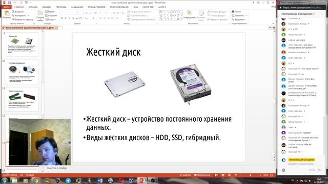Image resolution: width=328 pixels, height=184 pixels.
Task: Click the Упорядочить (Arrange) icon
Action: pos(190,13)
